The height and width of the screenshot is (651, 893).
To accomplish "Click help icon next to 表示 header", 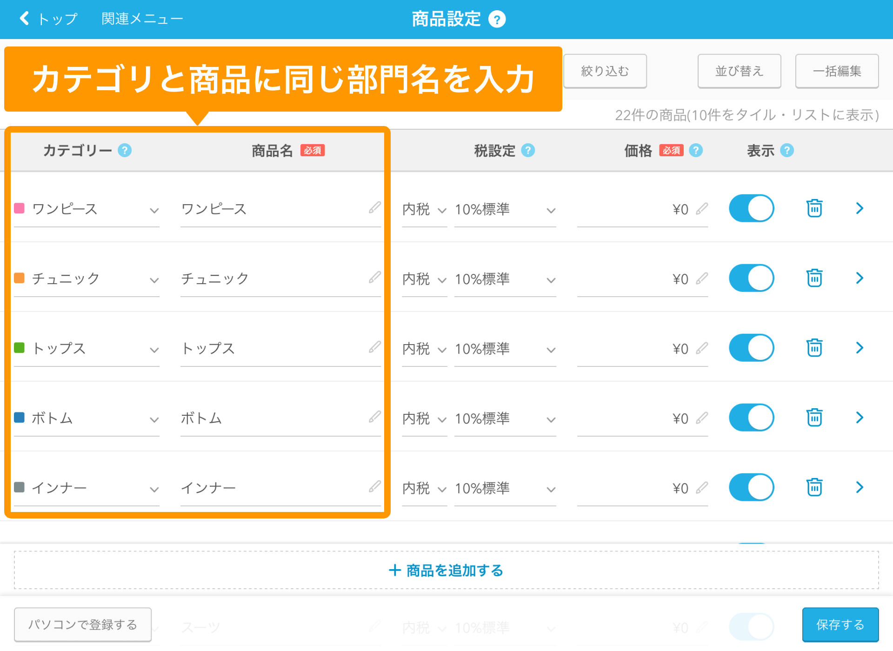I will coord(787,150).
